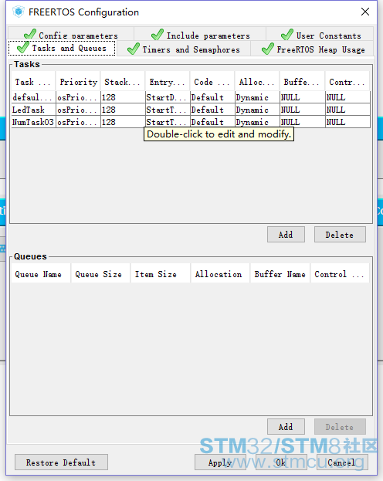Select the 'defaul...' task name cell
383x481 pixels.
pos(33,97)
